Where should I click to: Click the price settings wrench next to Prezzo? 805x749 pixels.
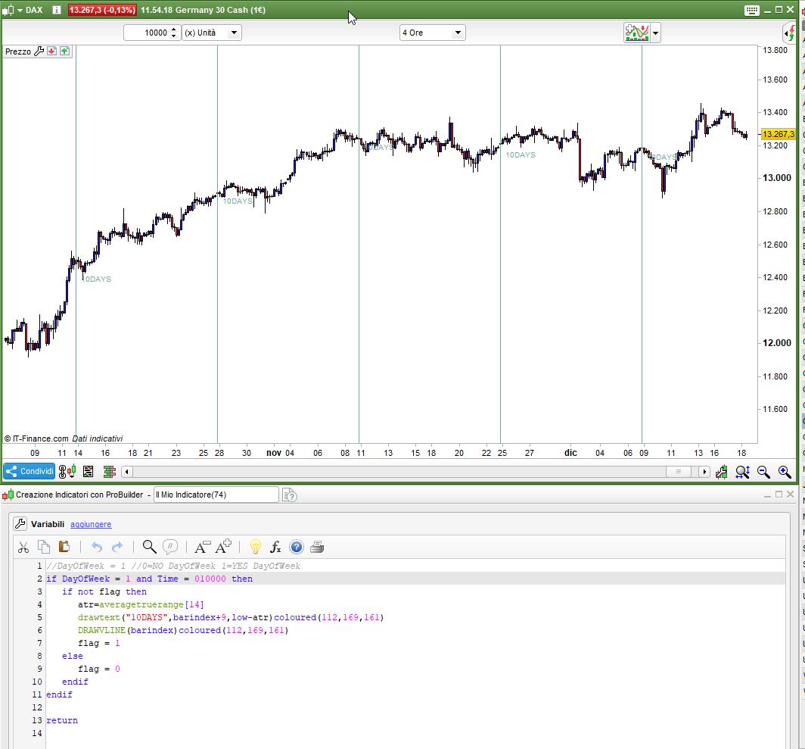click(x=39, y=51)
